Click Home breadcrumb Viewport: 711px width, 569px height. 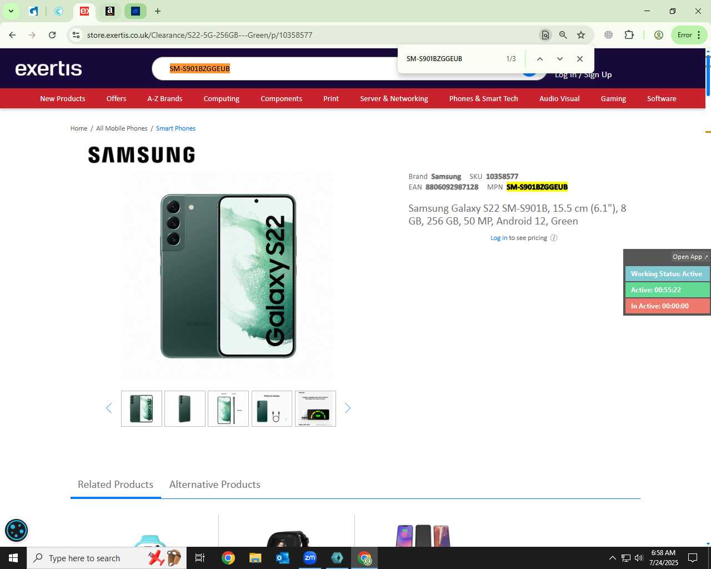tap(79, 128)
